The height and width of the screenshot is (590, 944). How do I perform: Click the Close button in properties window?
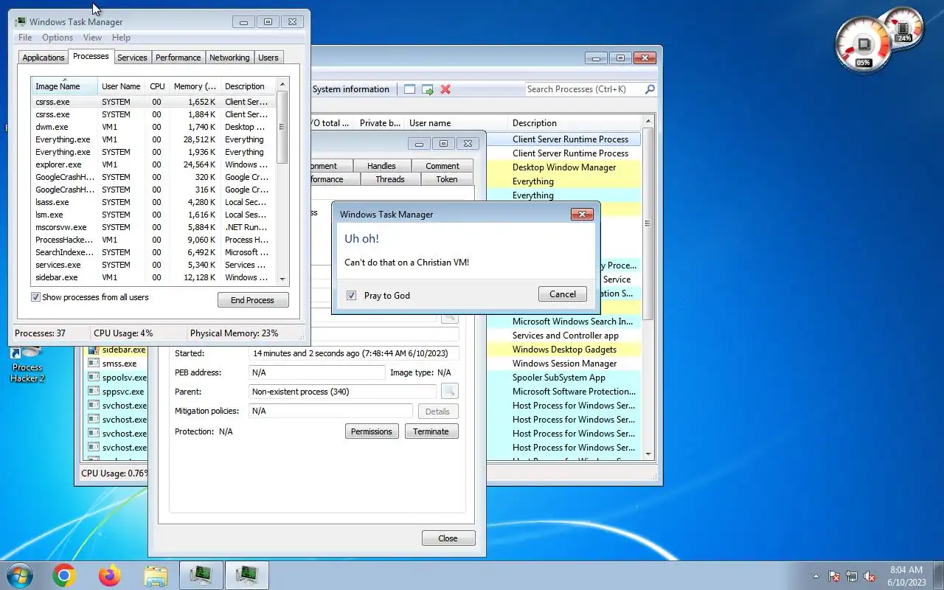[x=448, y=538]
